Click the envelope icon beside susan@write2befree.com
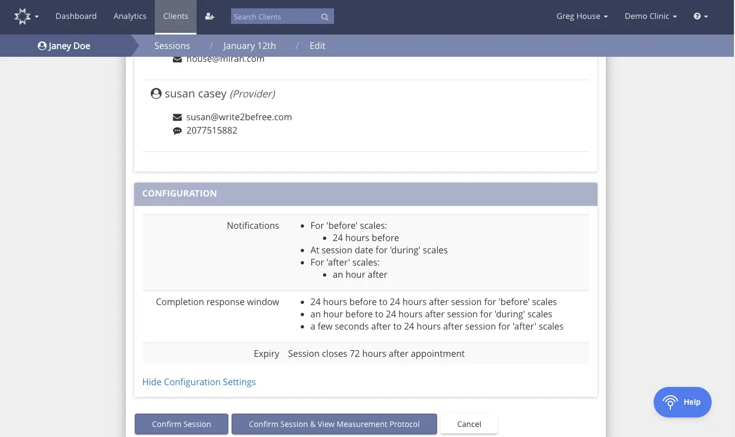Image resolution: width=735 pixels, height=437 pixels. pyautogui.click(x=177, y=117)
